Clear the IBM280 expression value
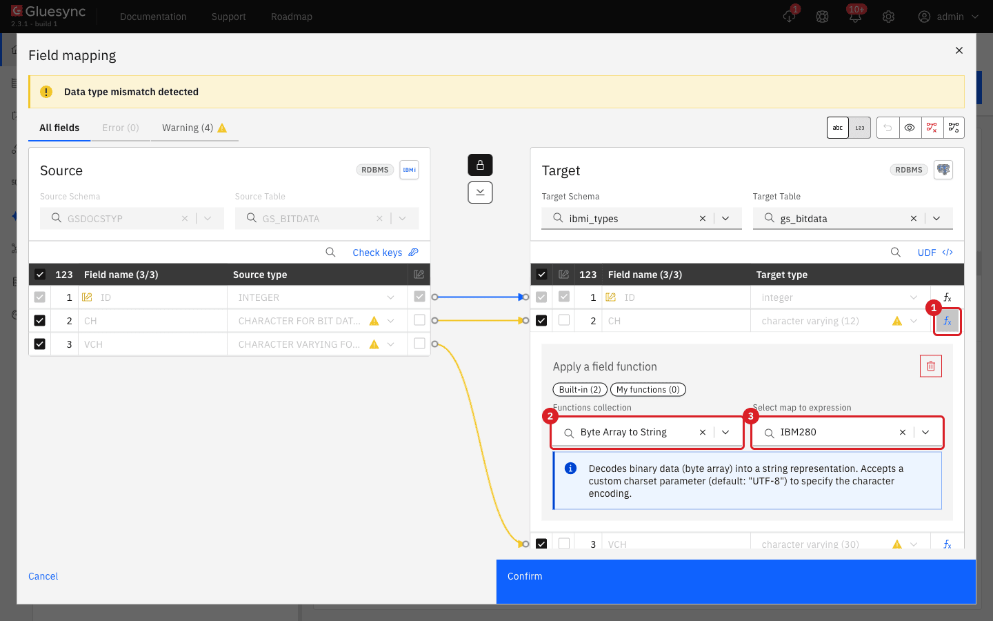993x621 pixels. pos(903,433)
